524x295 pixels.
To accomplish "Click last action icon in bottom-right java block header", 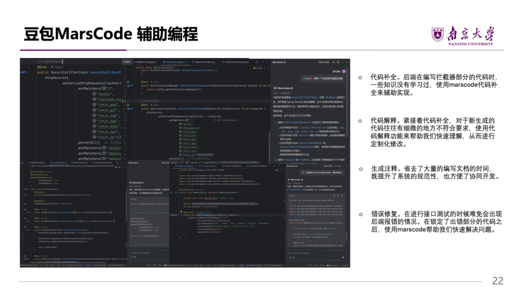I will pos(342,196).
